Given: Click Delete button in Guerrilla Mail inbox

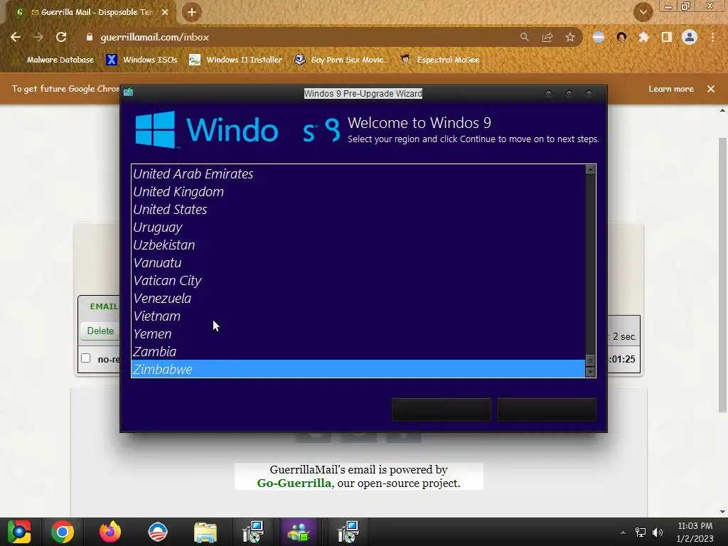Looking at the screenshot, I should (x=100, y=331).
